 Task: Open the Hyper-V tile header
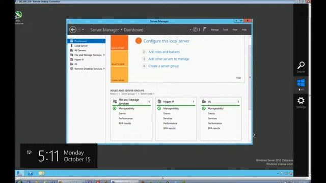(x=176, y=102)
